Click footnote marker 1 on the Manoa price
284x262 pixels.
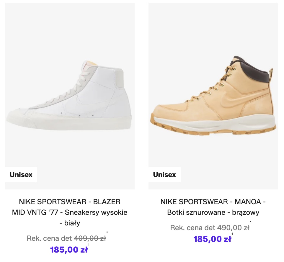click(232, 234)
